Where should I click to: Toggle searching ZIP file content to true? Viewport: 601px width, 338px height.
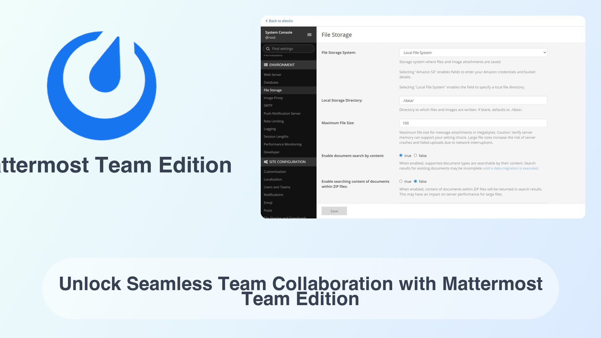click(x=401, y=181)
